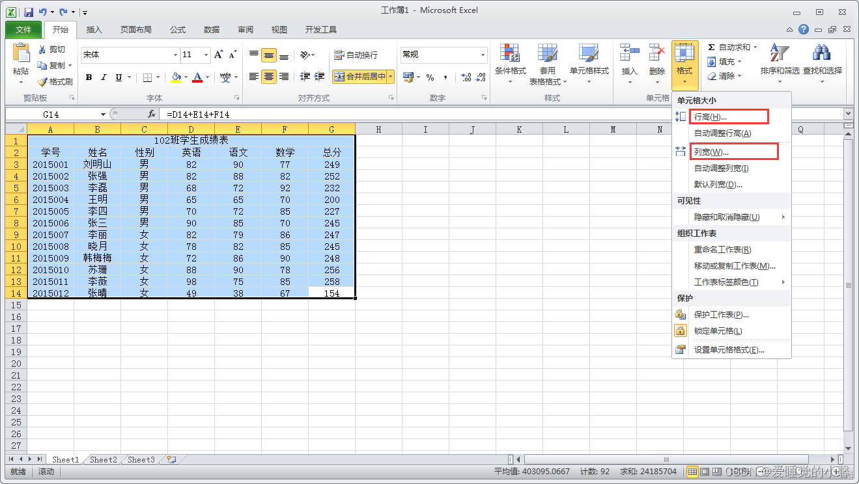
Task: Click the Conditional Formatting icon
Action: [x=509, y=53]
